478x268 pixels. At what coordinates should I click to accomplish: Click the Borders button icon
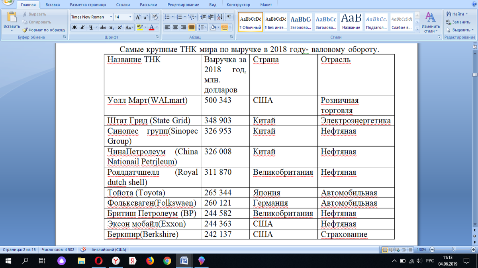224,27
